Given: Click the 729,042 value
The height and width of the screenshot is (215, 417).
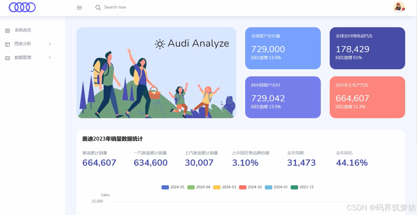Looking at the screenshot, I should [268, 98].
